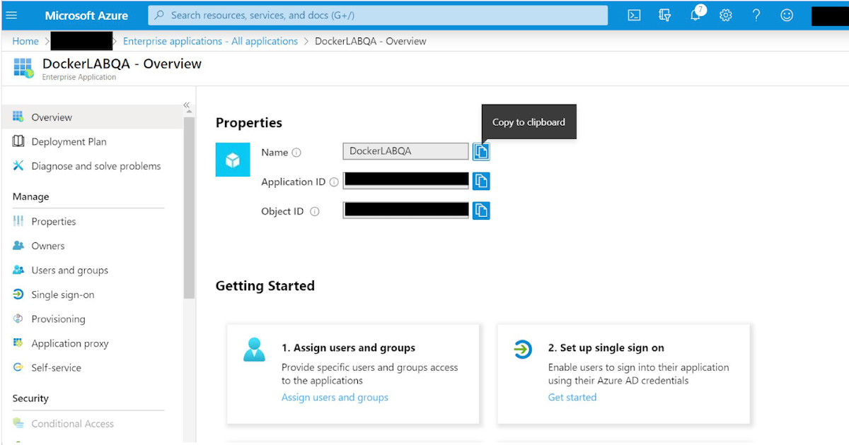Copy the Application ID to clipboard
Image resolution: width=849 pixels, height=445 pixels.
click(481, 180)
